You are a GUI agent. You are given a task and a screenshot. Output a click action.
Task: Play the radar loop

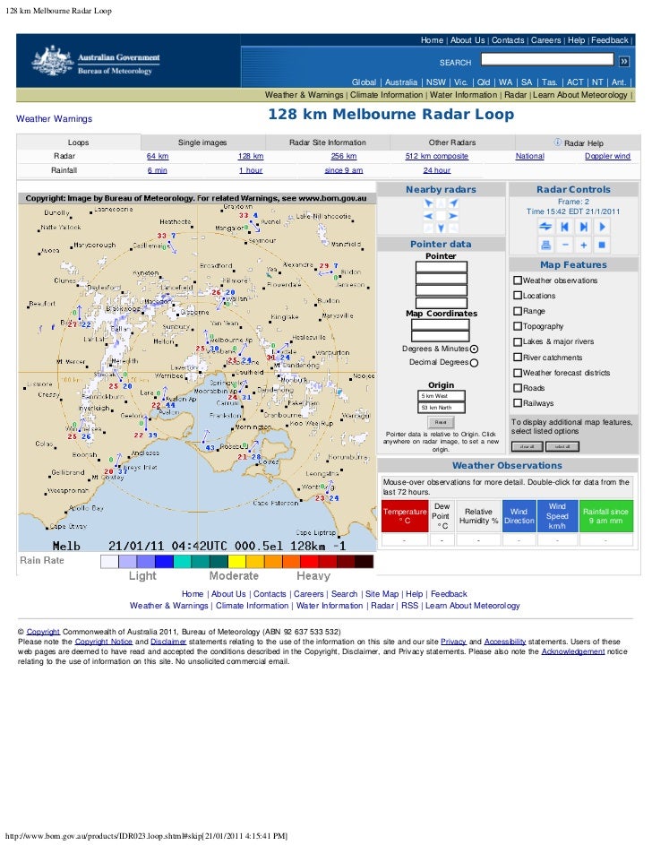[602, 227]
